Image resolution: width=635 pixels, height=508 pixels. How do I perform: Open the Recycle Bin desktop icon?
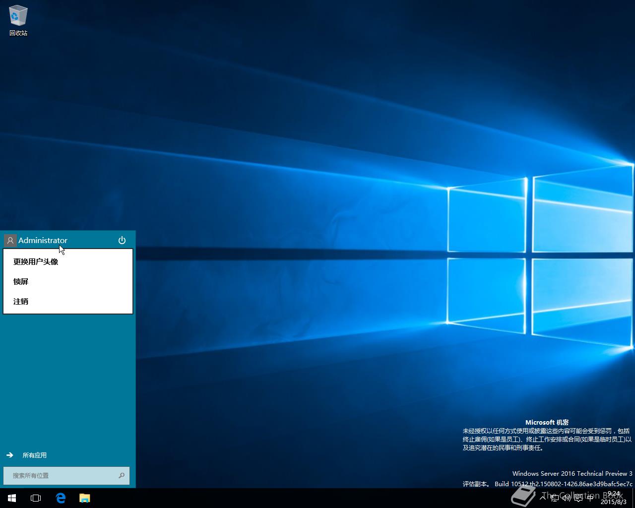click(x=18, y=21)
